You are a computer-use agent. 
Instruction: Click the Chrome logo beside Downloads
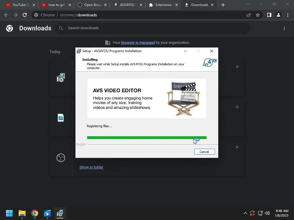[x=9, y=28]
